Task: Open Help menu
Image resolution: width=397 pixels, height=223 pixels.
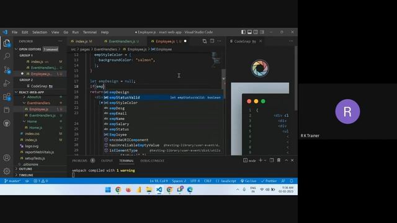Action: (105, 32)
